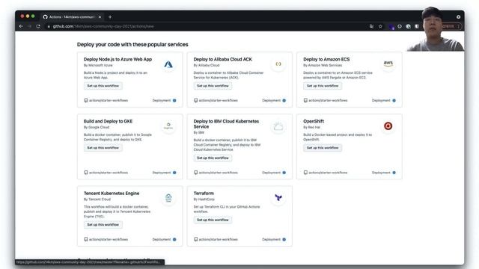Set up Build and Deploy to GKE workflow
479x269 pixels.
point(103,148)
